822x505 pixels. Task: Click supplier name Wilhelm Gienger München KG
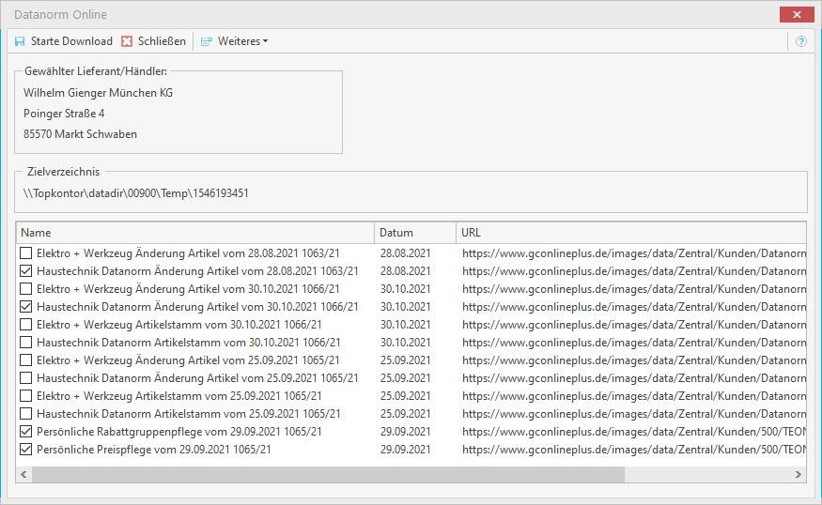coord(98,93)
